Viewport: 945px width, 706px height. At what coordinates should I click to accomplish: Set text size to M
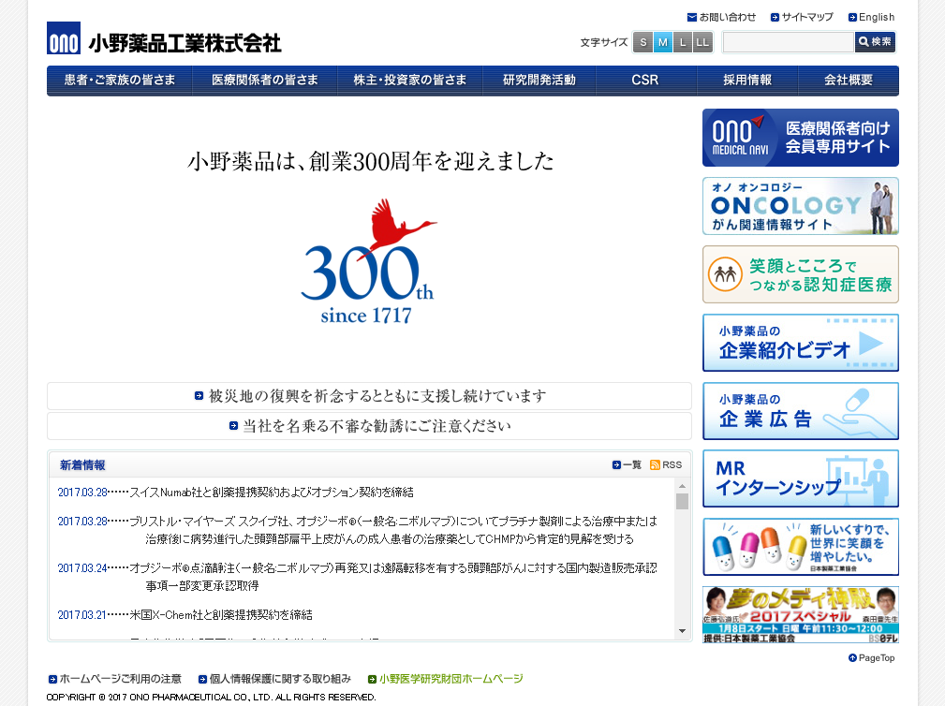663,42
